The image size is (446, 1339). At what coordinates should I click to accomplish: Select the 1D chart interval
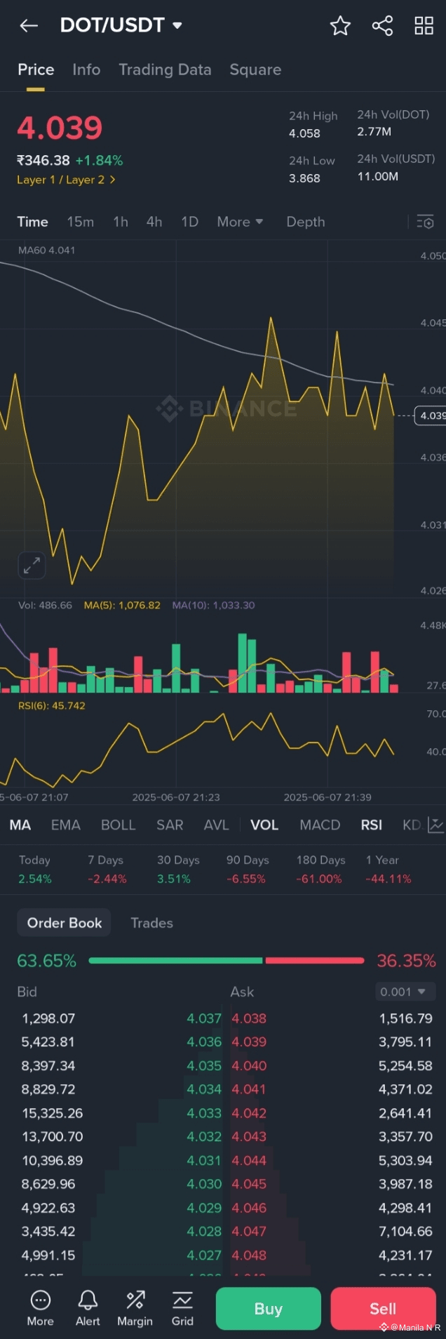tap(189, 222)
